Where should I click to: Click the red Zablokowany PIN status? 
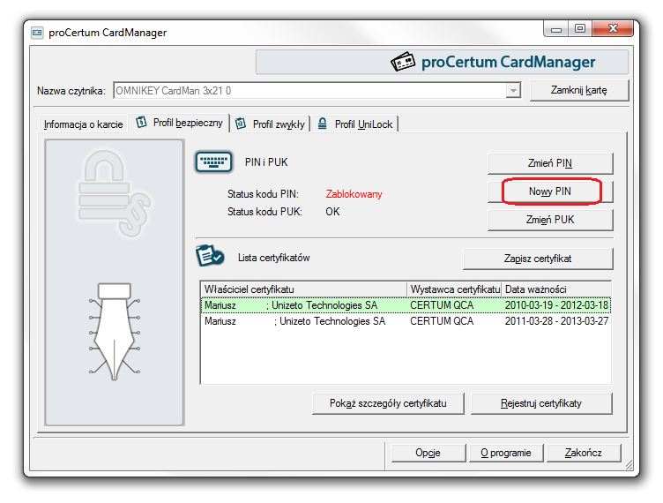(x=354, y=194)
